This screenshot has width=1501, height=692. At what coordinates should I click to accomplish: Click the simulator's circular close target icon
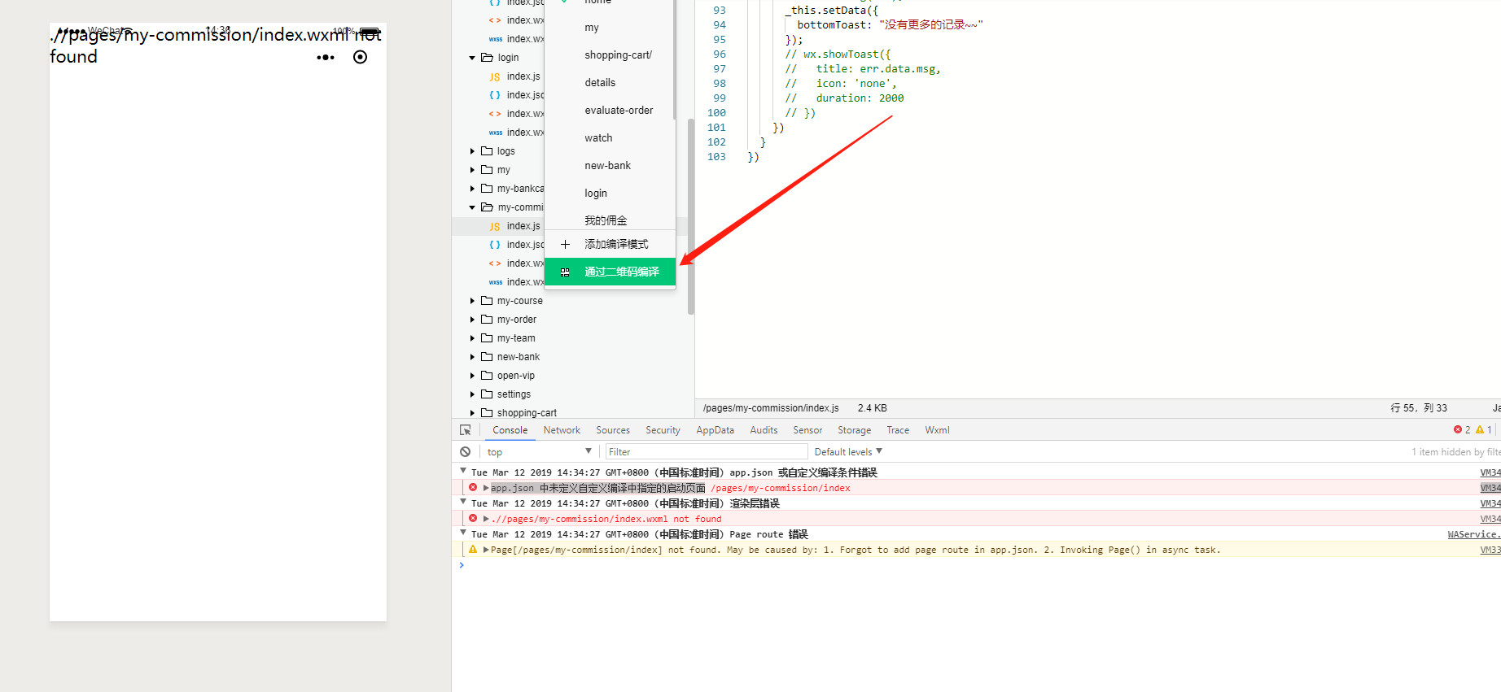coord(360,57)
